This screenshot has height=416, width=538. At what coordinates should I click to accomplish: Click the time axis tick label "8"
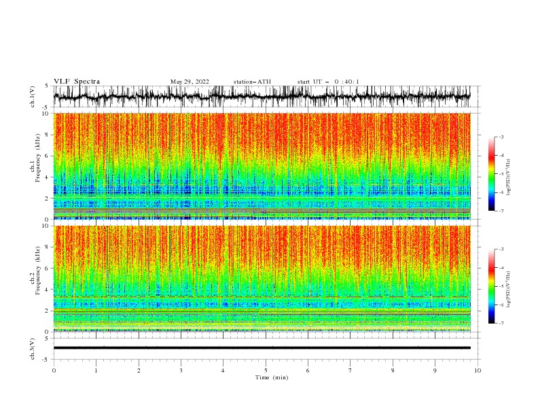[x=393, y=370]
